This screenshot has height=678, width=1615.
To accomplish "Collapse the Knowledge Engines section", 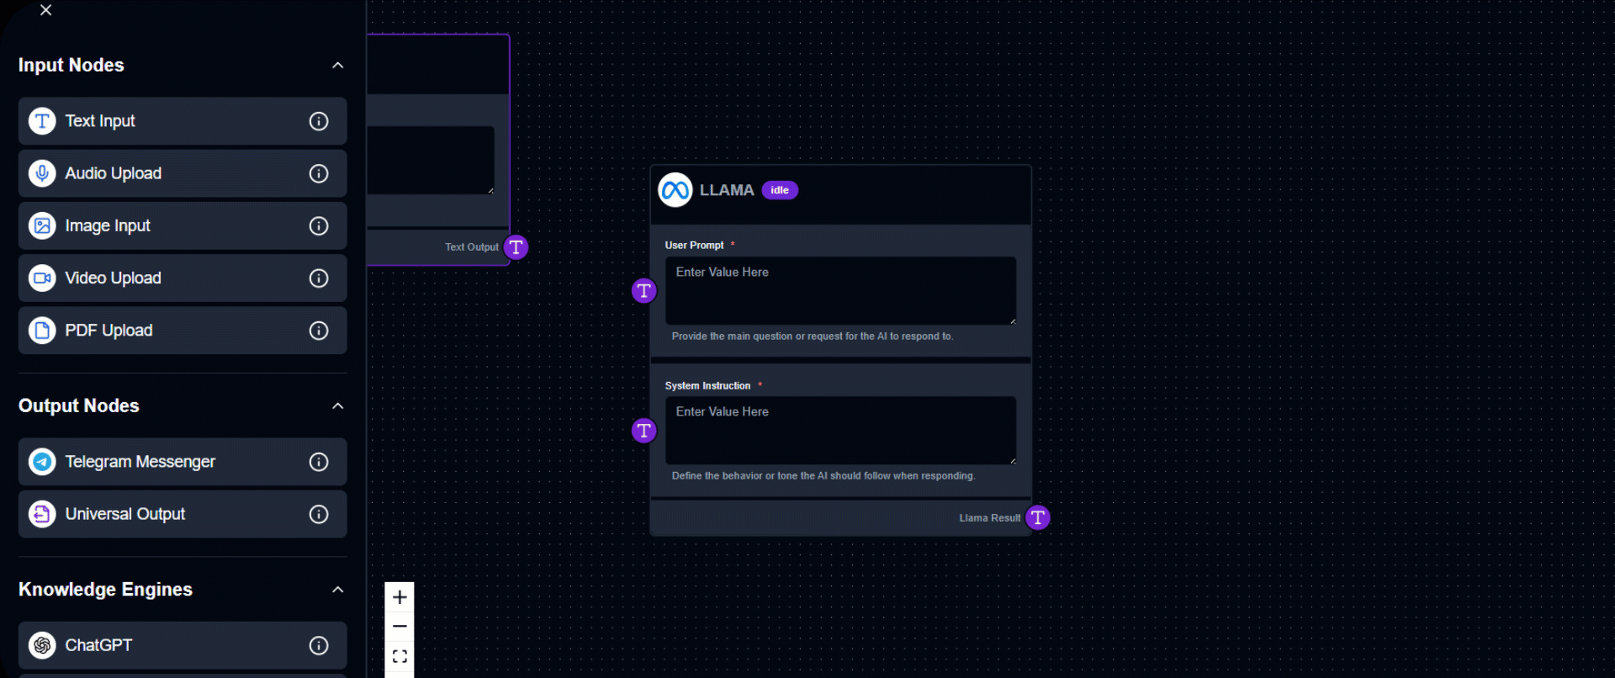I will click(x=337, y=590).
